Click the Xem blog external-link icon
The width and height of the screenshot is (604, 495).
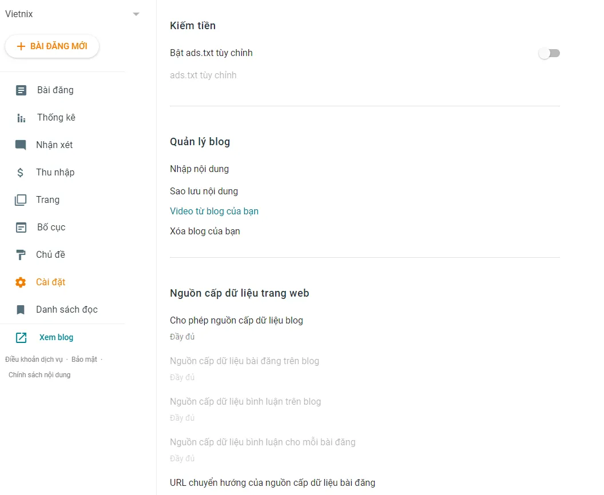(x=21, y=337)
